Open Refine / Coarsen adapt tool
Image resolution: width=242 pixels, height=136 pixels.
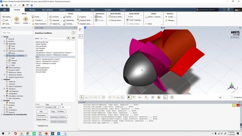154,17
